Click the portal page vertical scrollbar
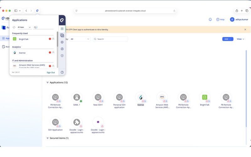Image resolution: width=251 pixels, height=157 pixels. pos(246,89)
